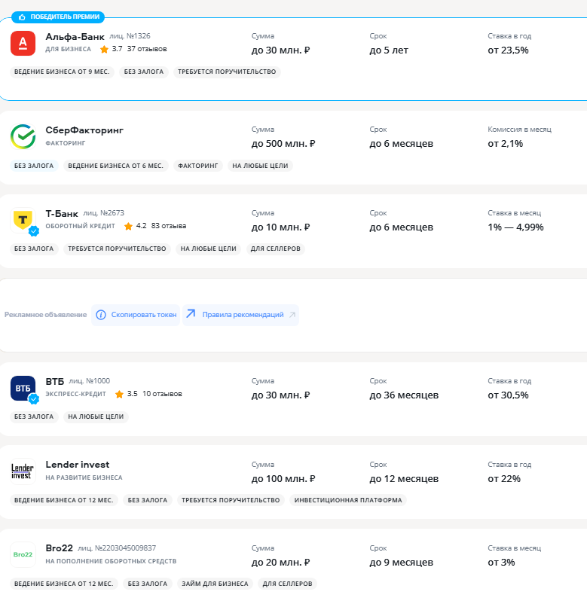587x598 pixels.
Task: Click the VTB blue logo
Action: click(23, 388)
